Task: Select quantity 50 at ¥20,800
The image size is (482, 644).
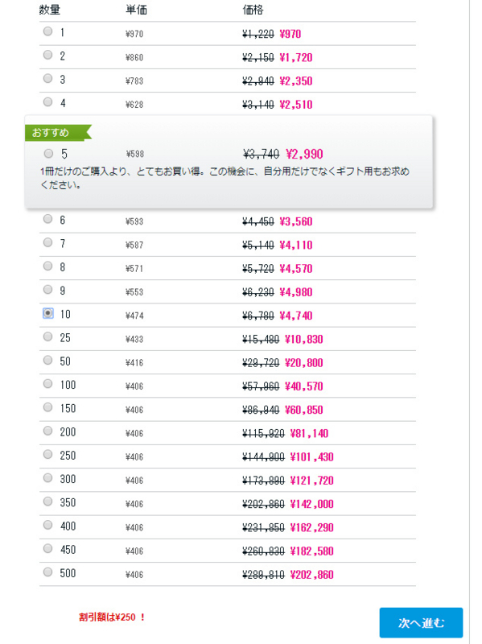Action: 48,360
